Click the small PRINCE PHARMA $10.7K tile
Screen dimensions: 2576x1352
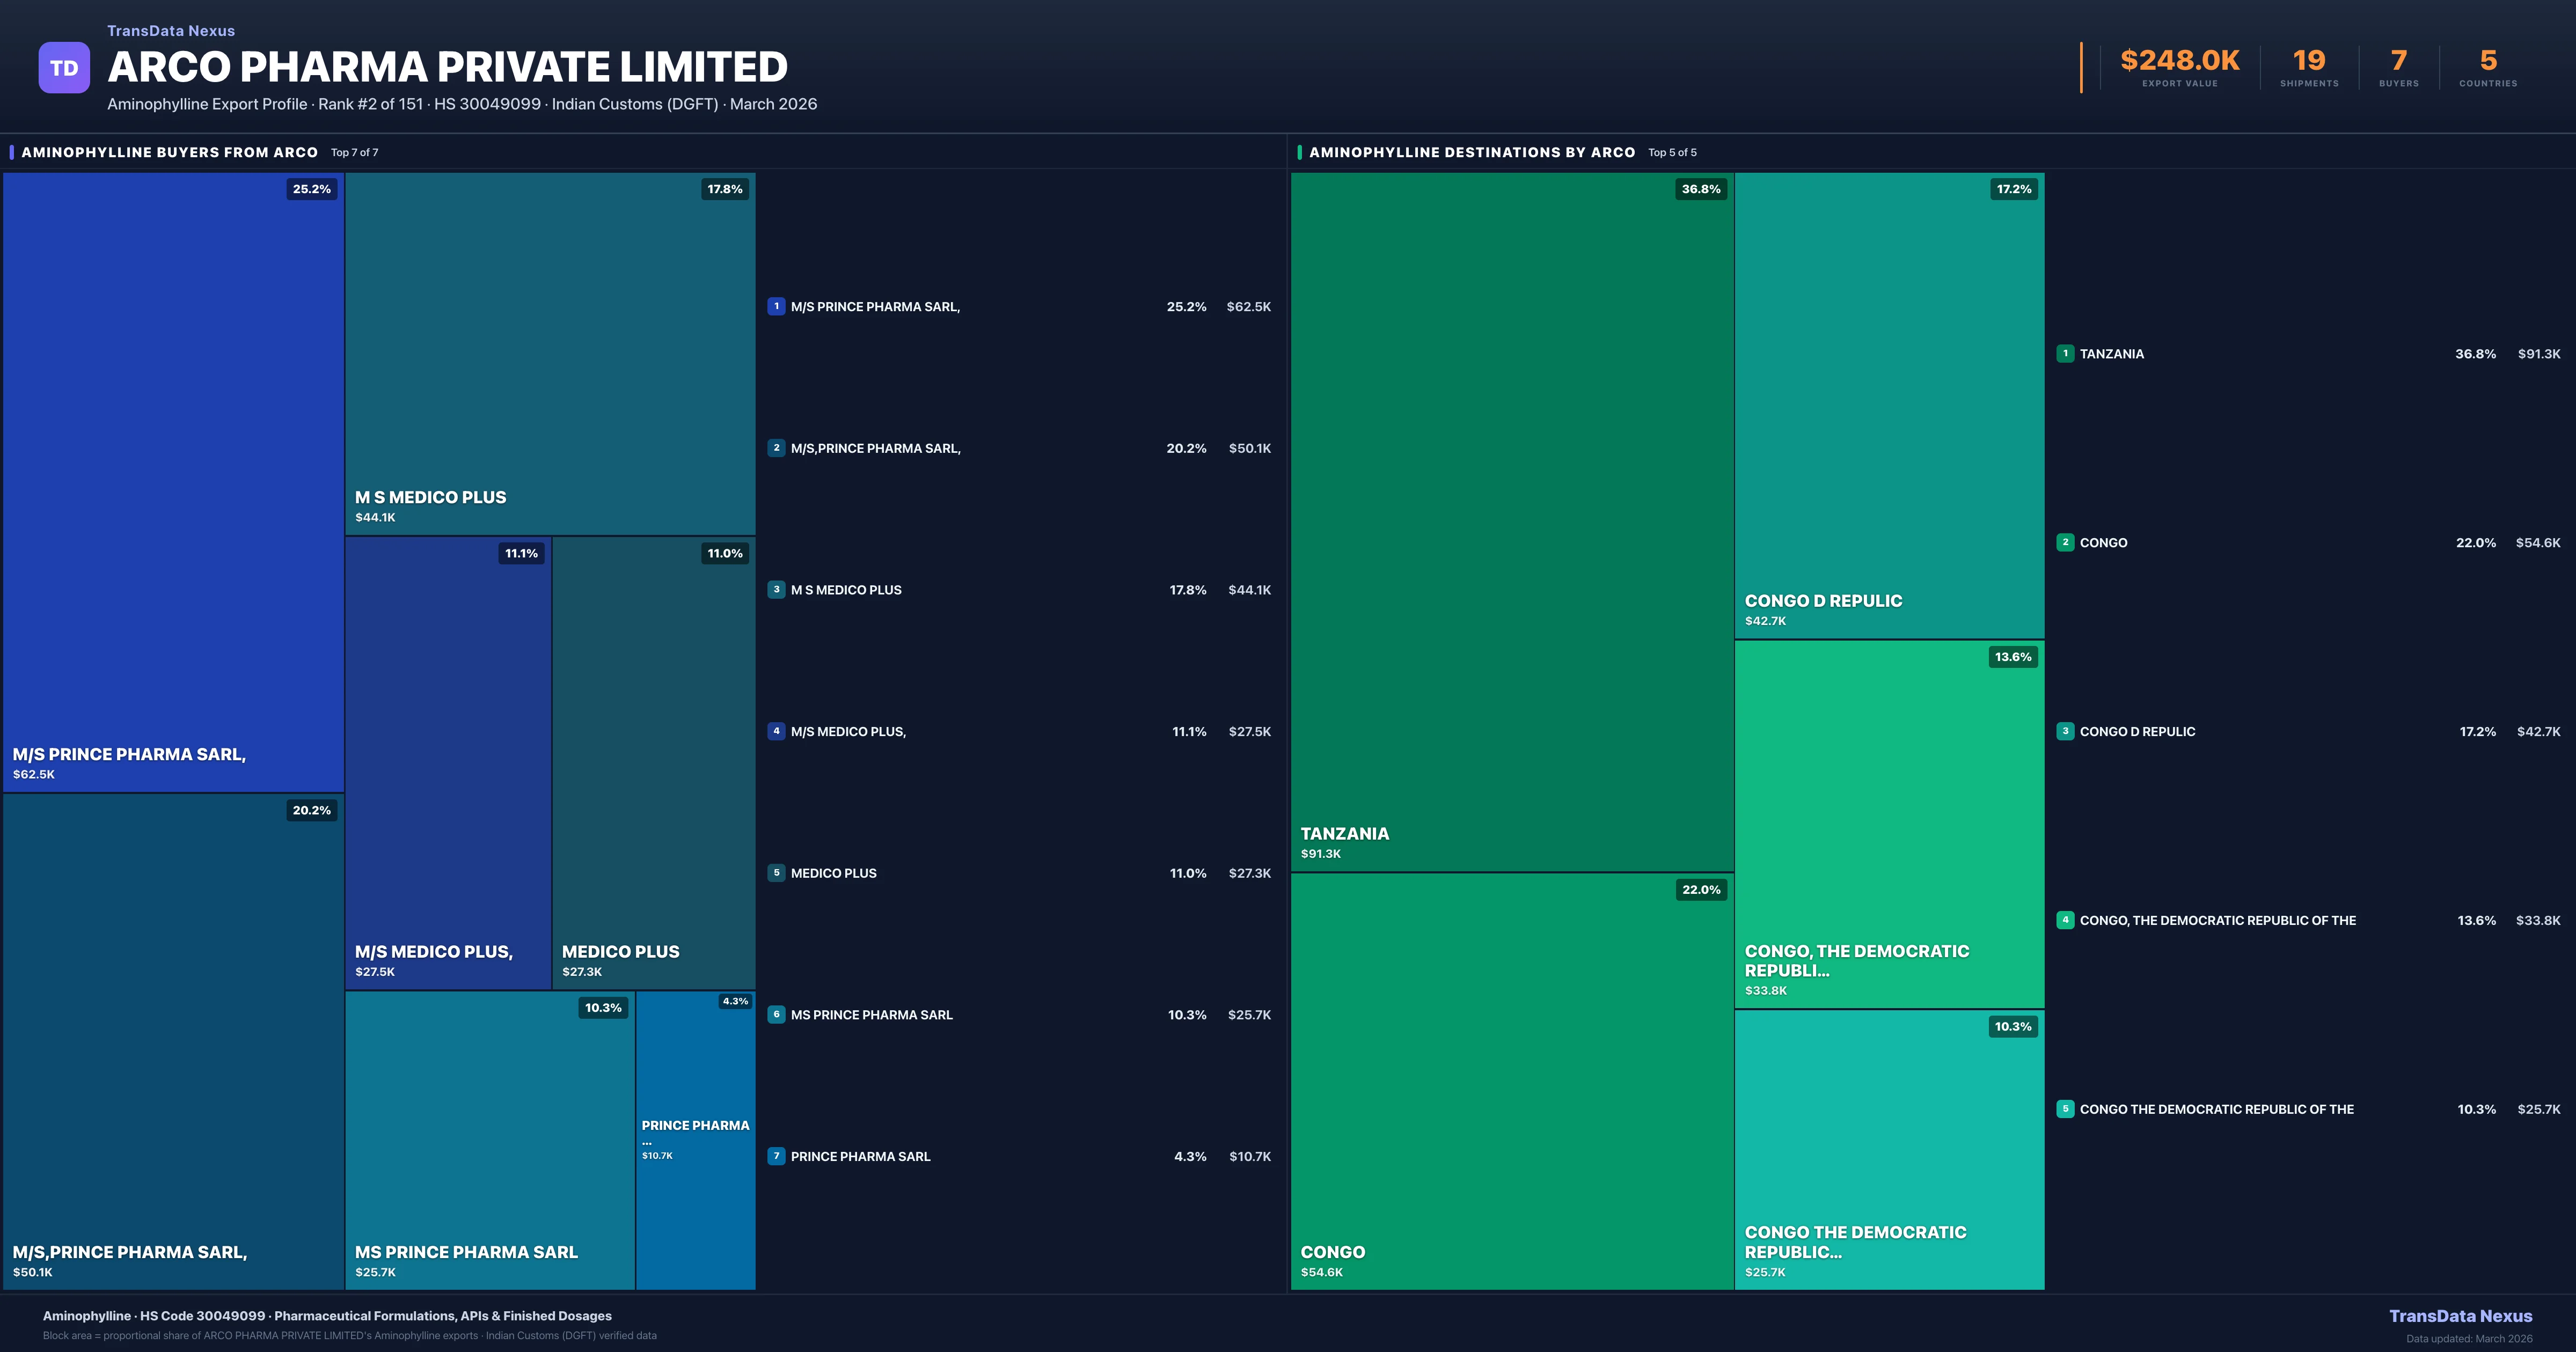tap(695, 1139)
